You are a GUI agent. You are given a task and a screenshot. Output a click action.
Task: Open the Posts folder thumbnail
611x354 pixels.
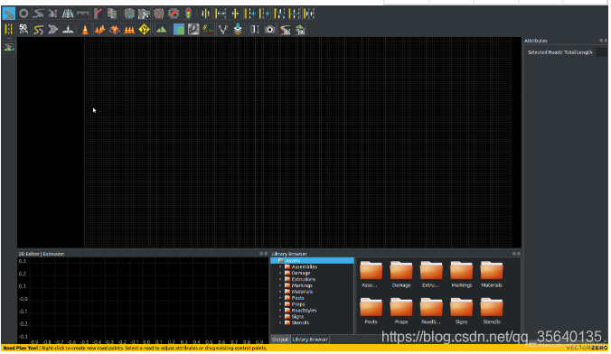(371, 312)
